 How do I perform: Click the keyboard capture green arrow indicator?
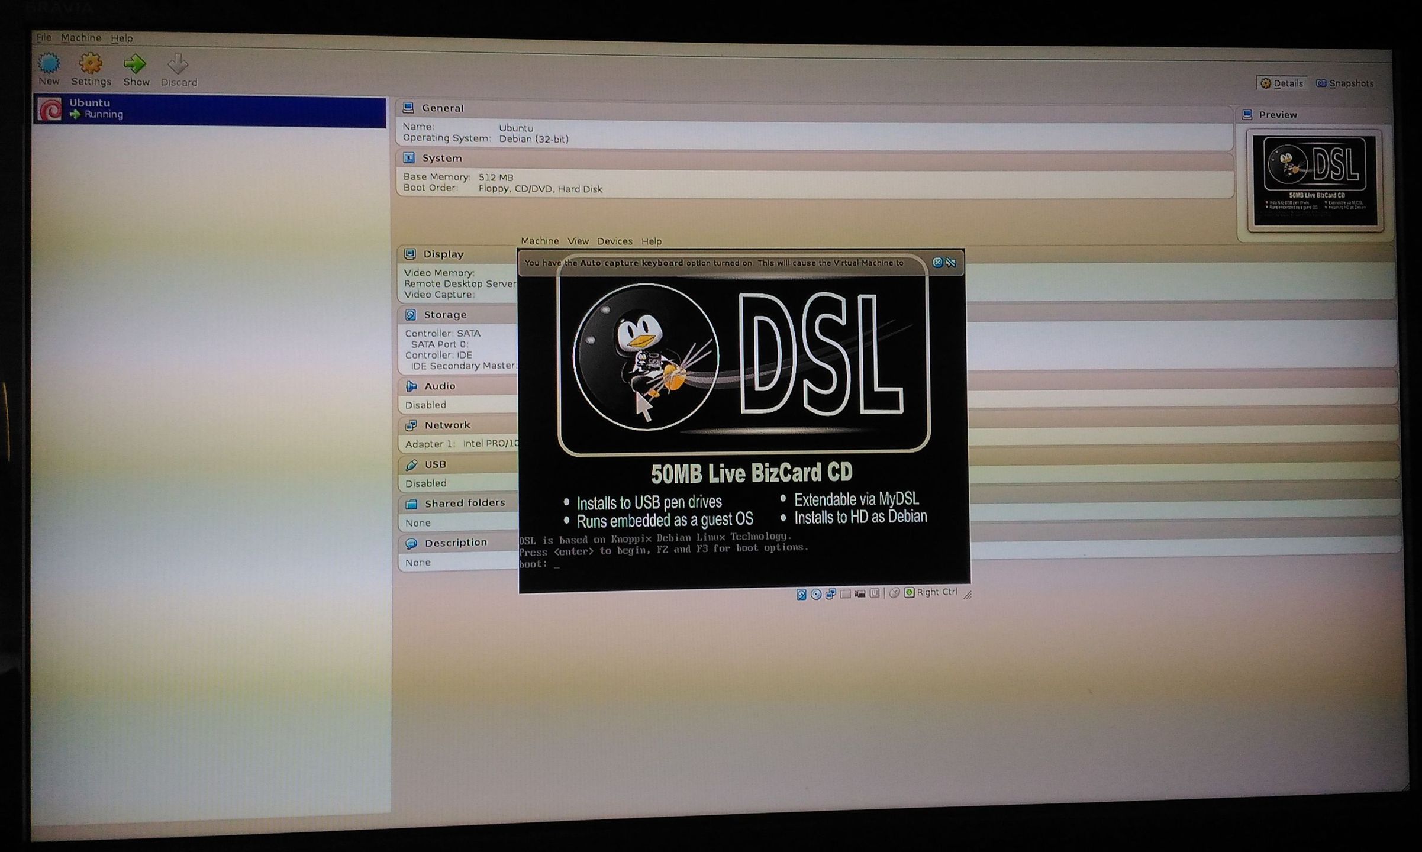[x=910, y=592]
